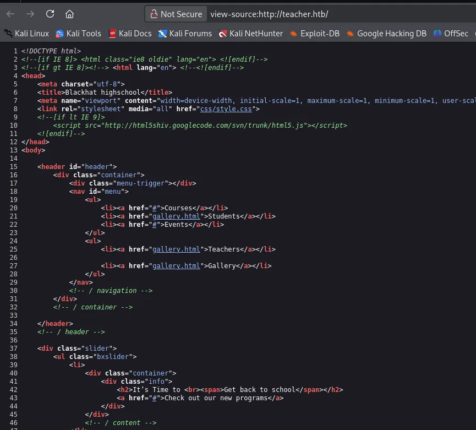This screenshot has width=476, height=430.
Task: Click the / content comment
Action: coord(121,423)
